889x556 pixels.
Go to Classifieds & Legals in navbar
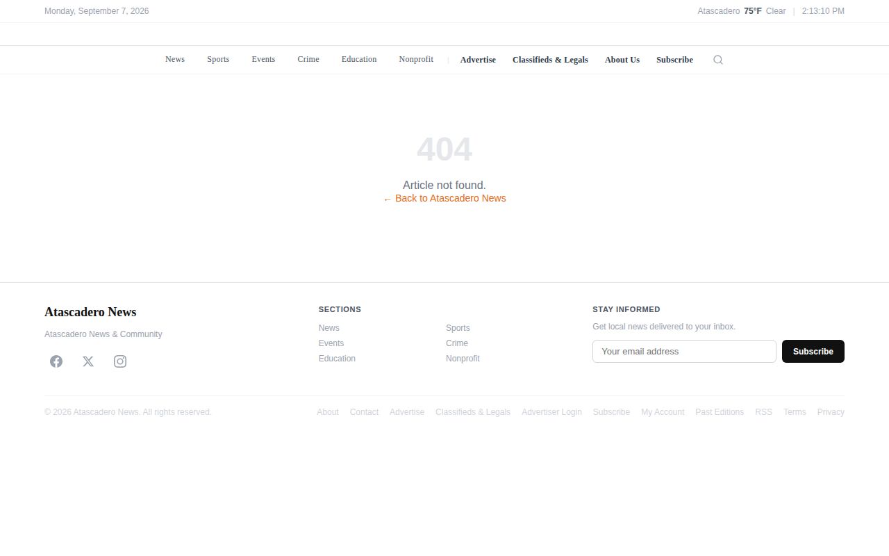click(x=550, y=60)
